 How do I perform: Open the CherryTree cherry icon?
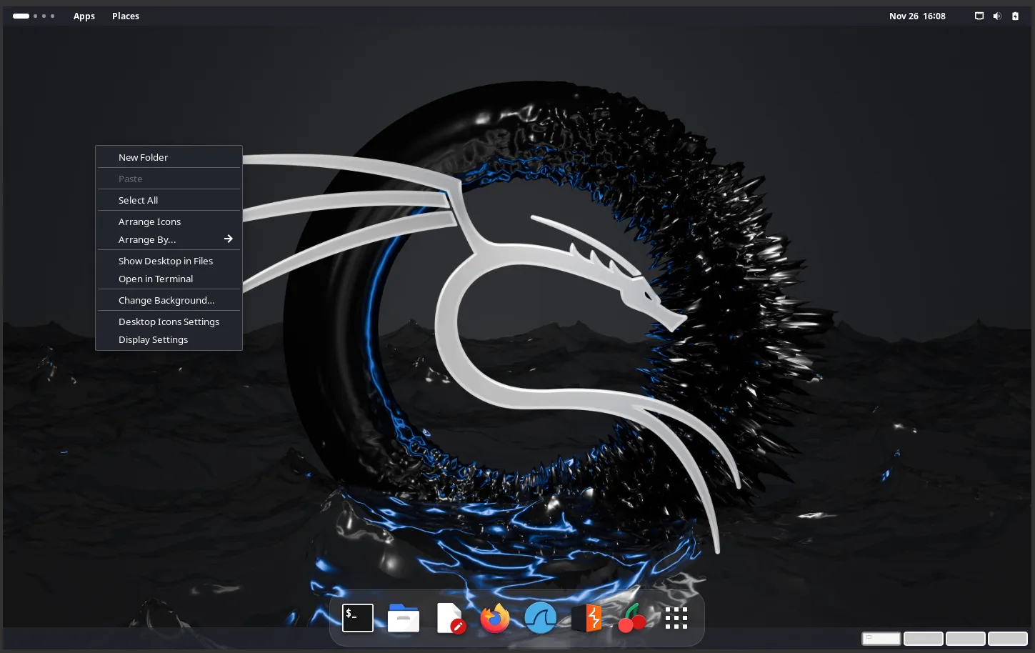pos(631,618)
